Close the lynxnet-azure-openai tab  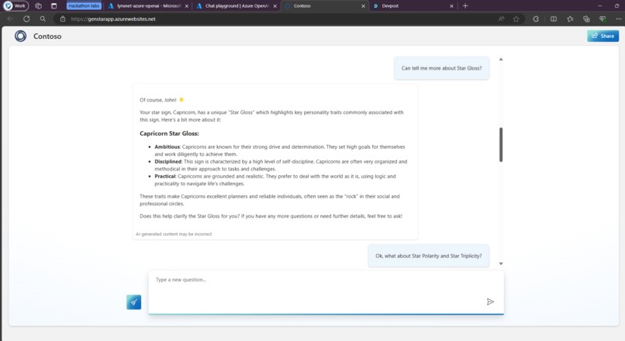click(187, 6)
